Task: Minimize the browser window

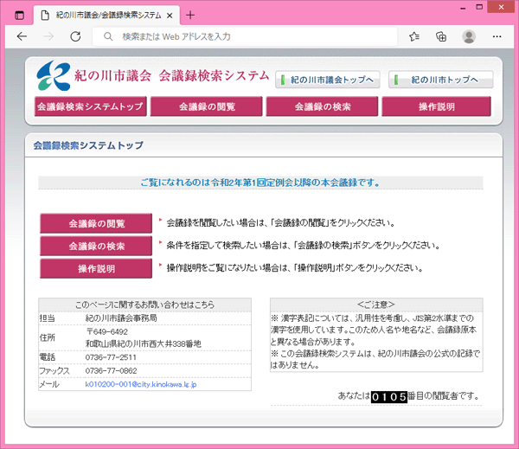Action: 463,7
